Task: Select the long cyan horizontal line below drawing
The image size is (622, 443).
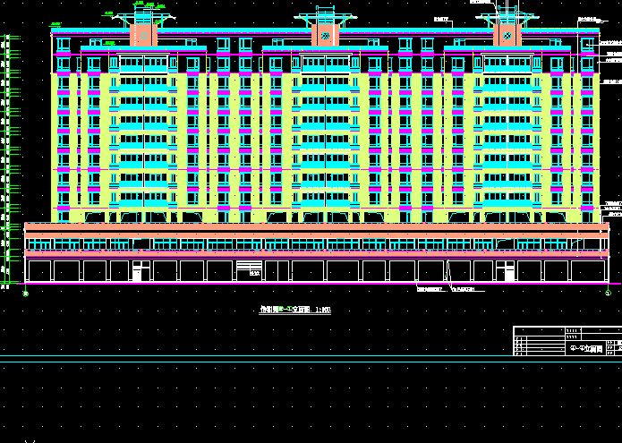Action: pyautogui.click(x=311, y=362)
